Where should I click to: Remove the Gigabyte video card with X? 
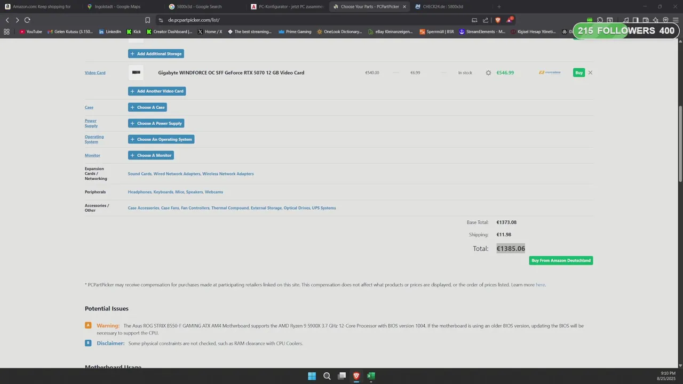590,73
